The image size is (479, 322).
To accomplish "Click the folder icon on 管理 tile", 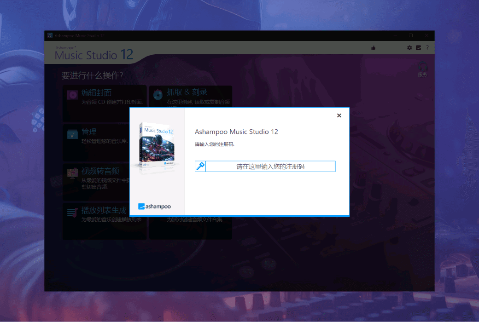I will [72, 134].
